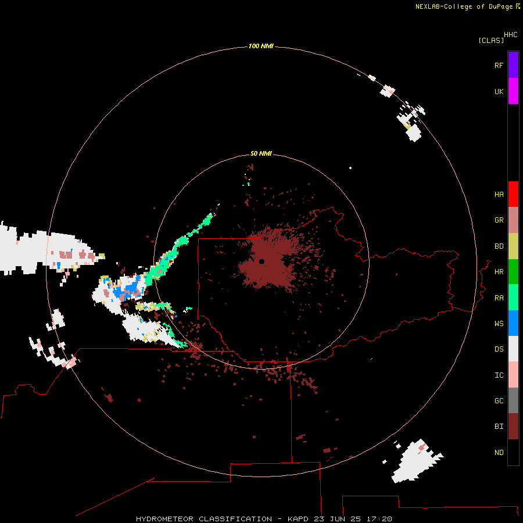The image size is (523, 523).
Task: Click the GR legend label
Action: [499, 220]
